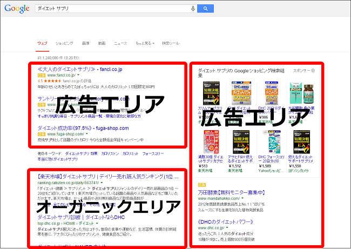Select the ウェブ tab
The height and width of the screenshot is (249, 351).
[42, 43]
